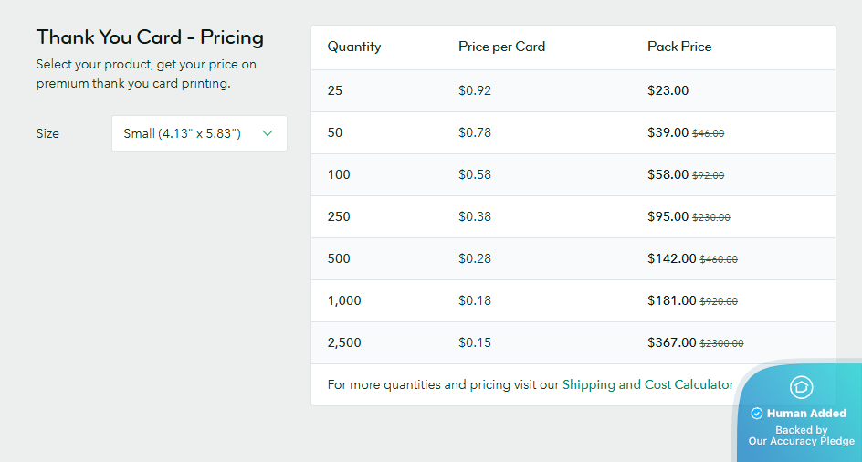Click the Size label next to dropdown
The image size is (862, 462).
(x=47, y=133)
